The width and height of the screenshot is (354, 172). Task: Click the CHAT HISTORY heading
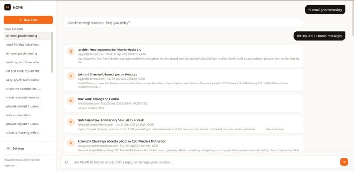click(14, 29)
